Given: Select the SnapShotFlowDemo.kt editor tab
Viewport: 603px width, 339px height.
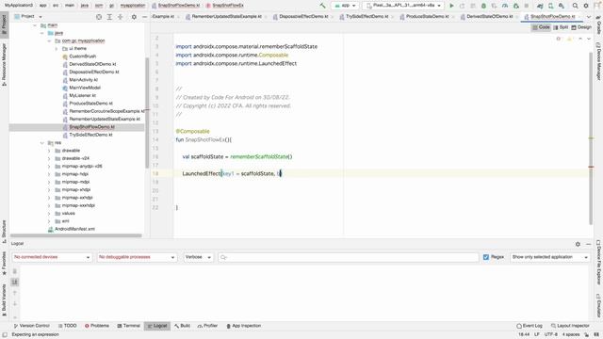Looking at the screenshot, I should click(552, 17).
